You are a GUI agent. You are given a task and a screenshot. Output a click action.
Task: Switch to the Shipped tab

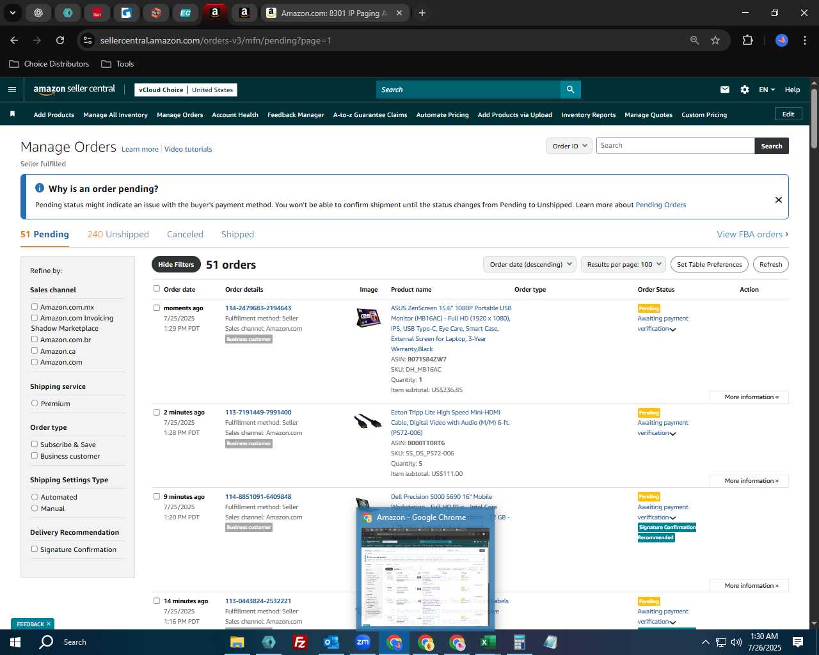coord(237,234)
